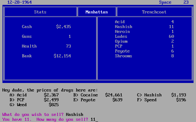Click the PCP price $2,499
This screenshot has width=196, height=122.
coord(51,100)
